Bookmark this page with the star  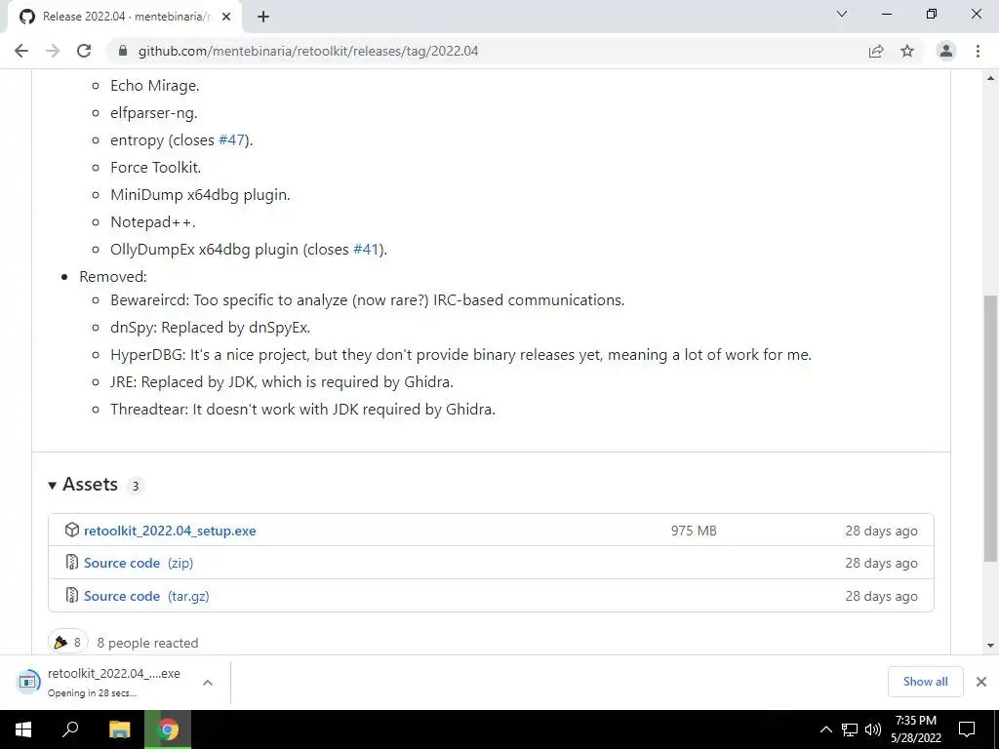click(907, 51)
